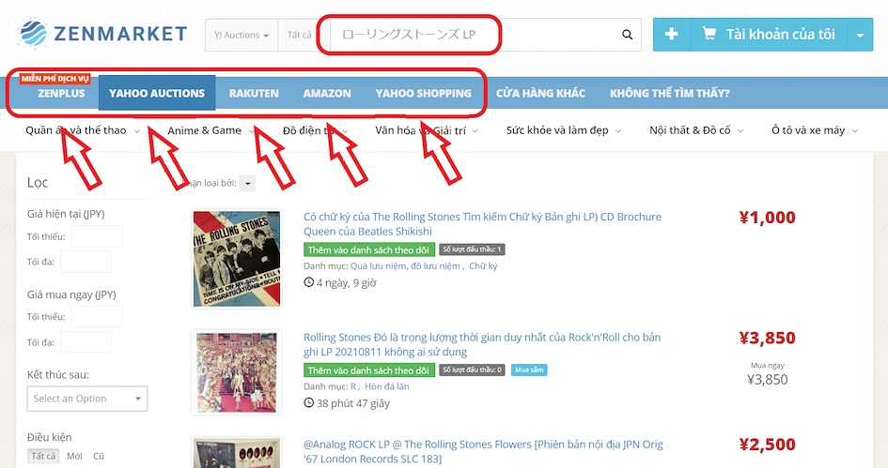
Task: Add Rock'n'Roll LP item to watchlist
Action: click(x=368, y=370)
